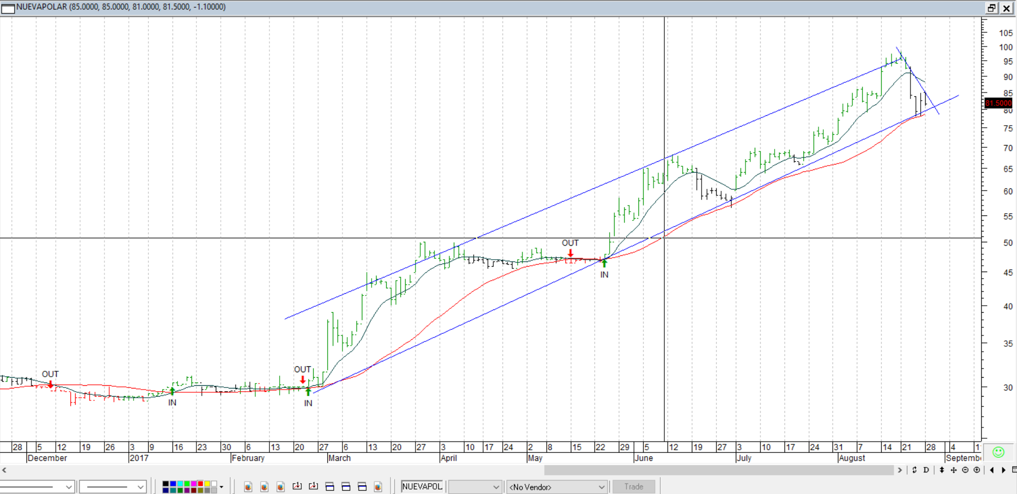Pick the bright blue color swatch
This screenshot has height=494, width=1017.
[x=173, y=484]
